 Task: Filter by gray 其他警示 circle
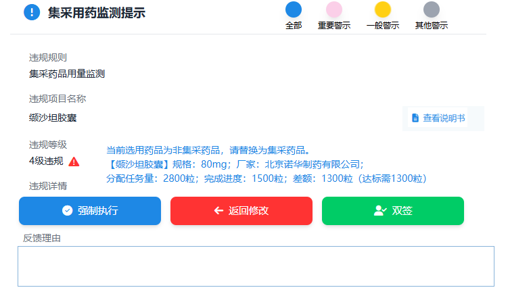point(432,9)
